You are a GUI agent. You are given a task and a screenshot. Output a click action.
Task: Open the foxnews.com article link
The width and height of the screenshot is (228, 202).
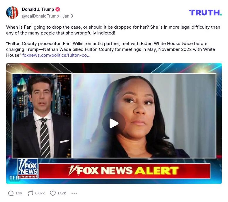[56, 55]
